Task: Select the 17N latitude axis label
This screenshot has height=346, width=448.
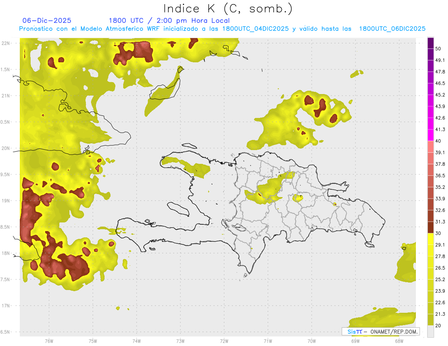Action: tap(6, 306)
